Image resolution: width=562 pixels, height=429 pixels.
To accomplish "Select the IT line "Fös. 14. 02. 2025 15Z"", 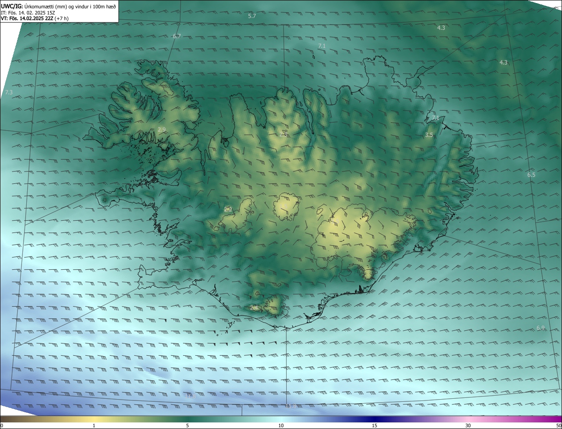I will (x=32, y=12).
